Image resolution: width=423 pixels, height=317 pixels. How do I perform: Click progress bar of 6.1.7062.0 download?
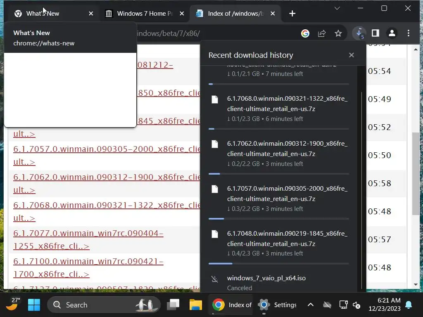[279, 174]
